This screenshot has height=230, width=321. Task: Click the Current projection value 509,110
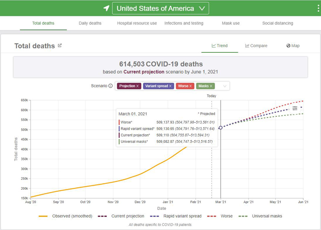(x=163, y=135)
